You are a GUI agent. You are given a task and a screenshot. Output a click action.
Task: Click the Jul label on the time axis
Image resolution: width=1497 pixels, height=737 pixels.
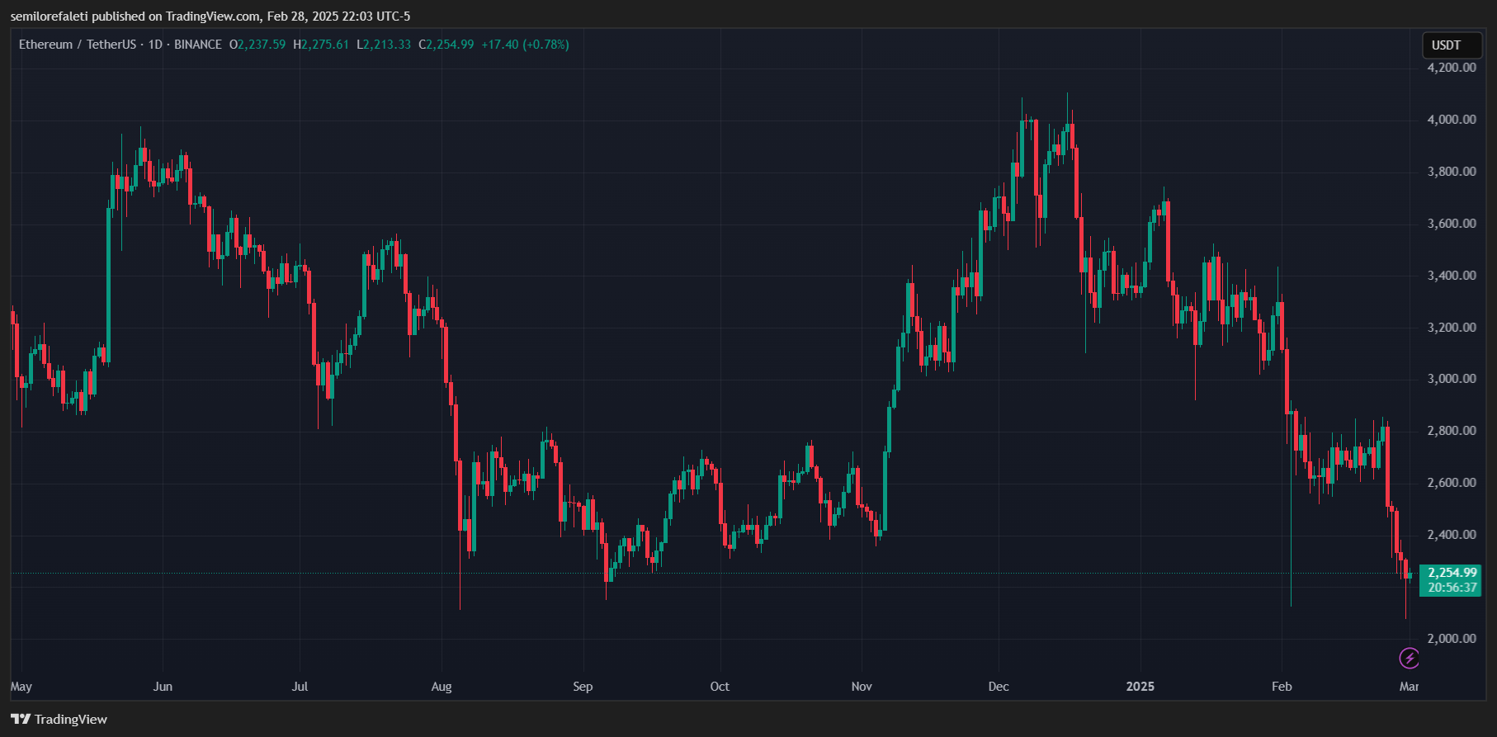tap(300, 687)
